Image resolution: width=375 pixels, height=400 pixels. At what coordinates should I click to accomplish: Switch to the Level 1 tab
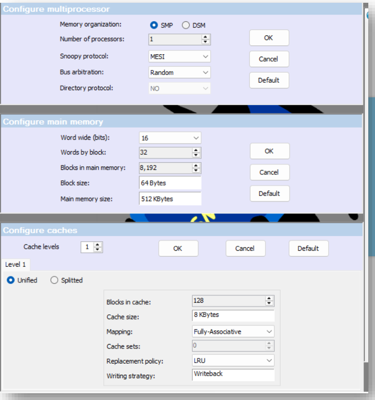point(15,265)
